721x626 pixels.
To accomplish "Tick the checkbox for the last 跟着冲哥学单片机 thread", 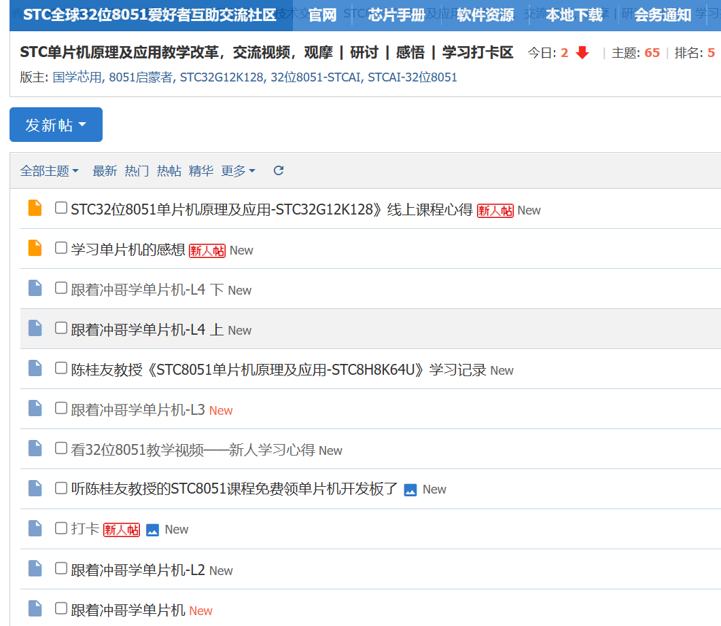I will pos(60,608).
